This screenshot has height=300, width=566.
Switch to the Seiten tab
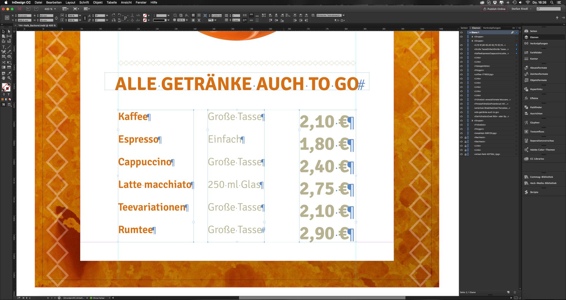(464, 28)
